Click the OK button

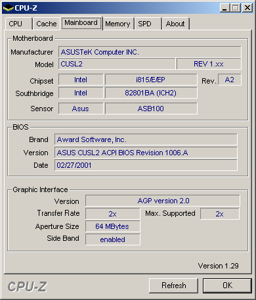coord(227,286)
